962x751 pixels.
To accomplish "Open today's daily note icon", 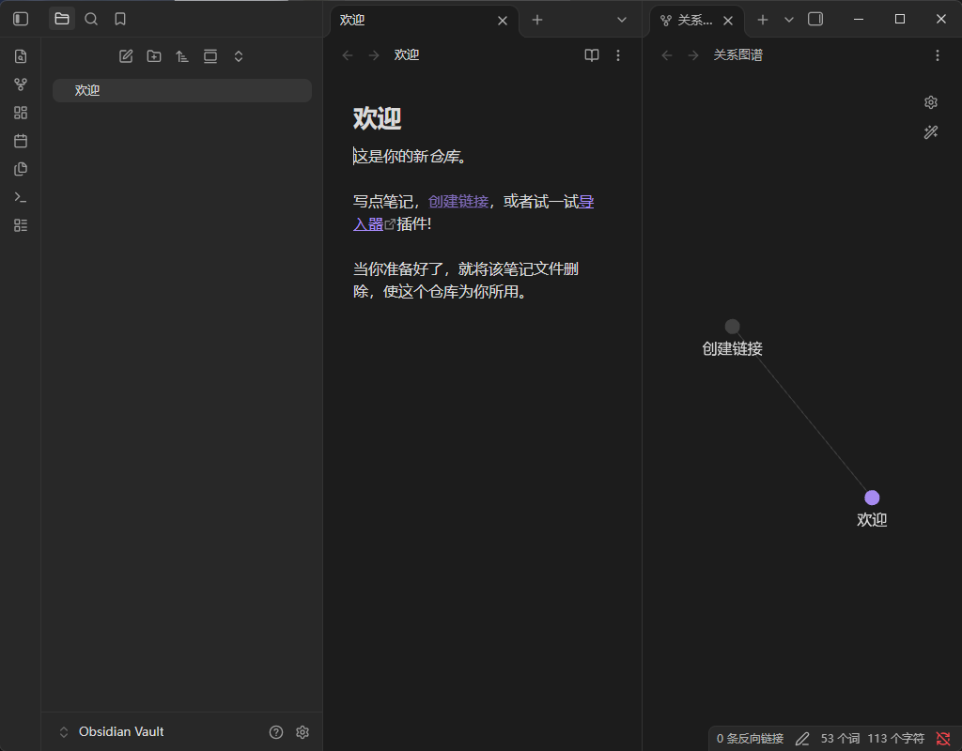I will click(21, 141).
